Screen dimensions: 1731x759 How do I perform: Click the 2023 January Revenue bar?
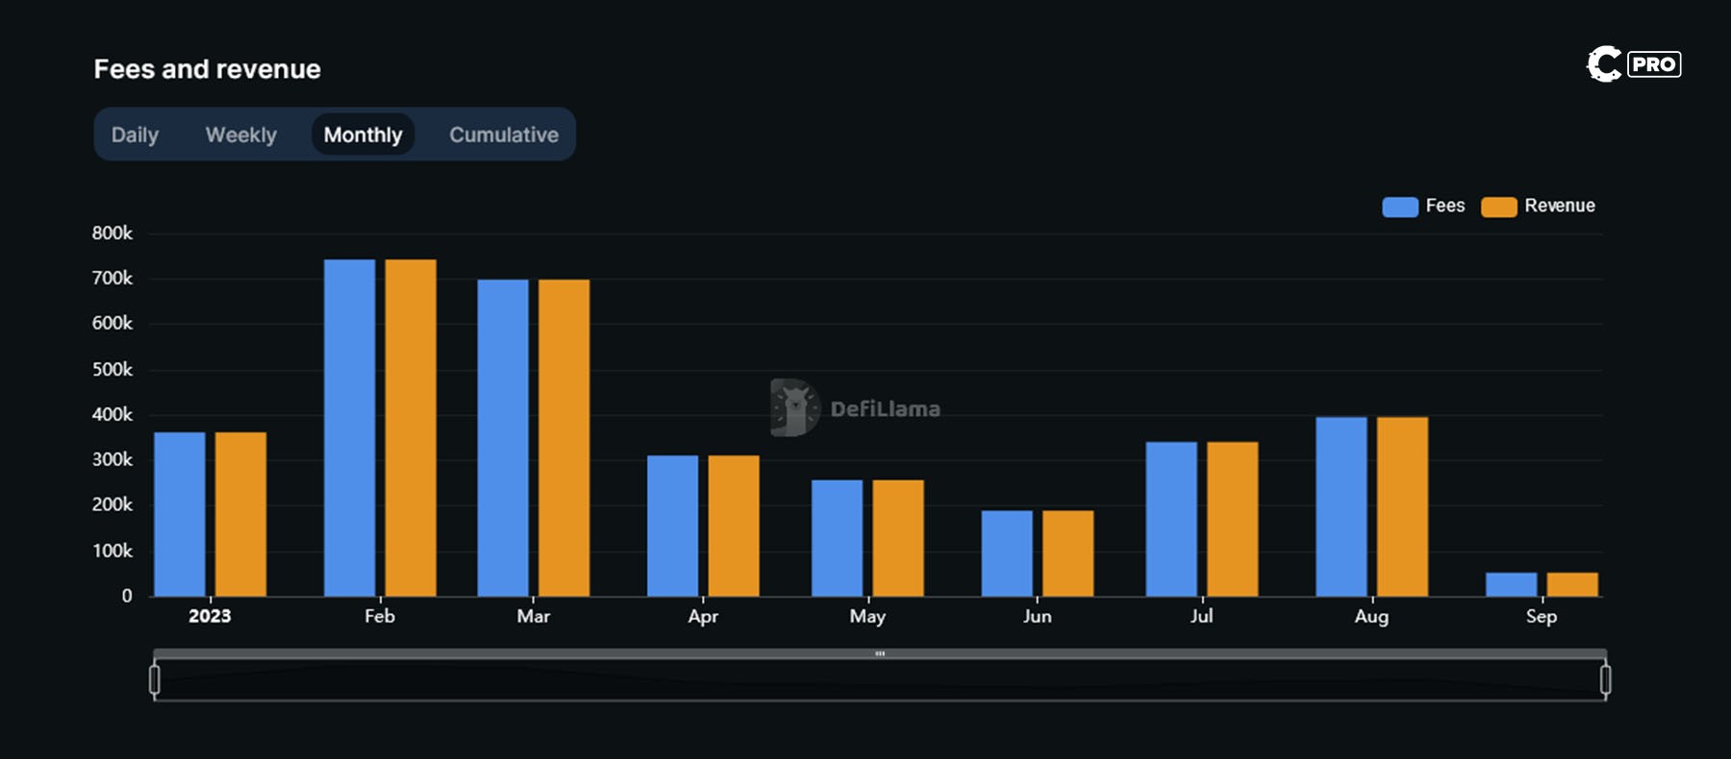(240, 514)
